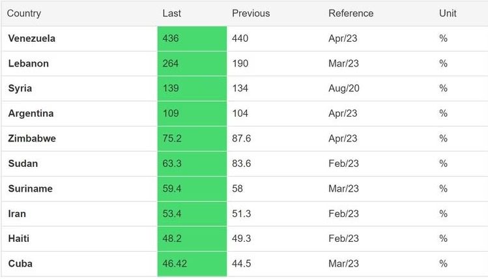Click the Sudan country link
This screenshot has width=488, height=279.
tap(23, 164)
